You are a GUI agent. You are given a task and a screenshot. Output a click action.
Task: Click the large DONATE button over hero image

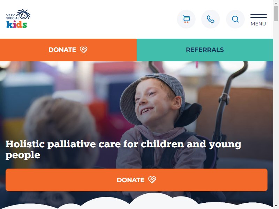136,180
